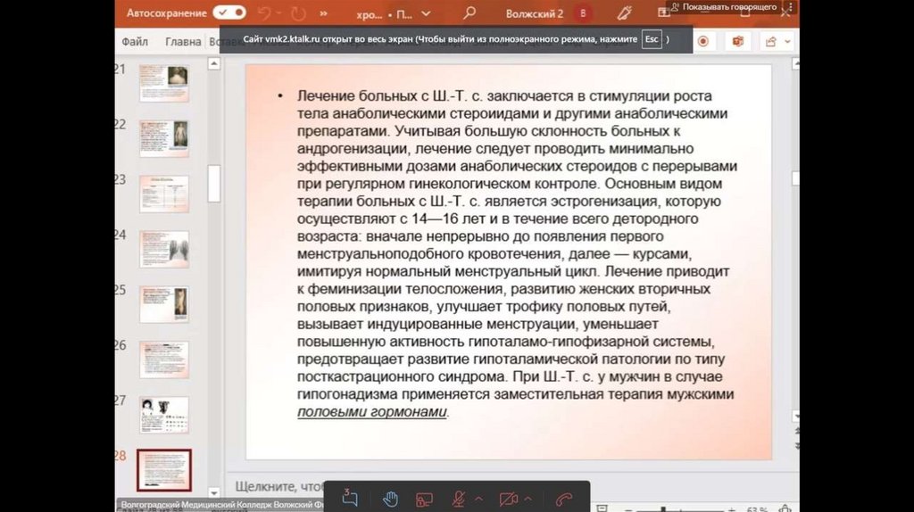Click the Волжский 2 account name
Viewport: 914px width, 512px height.
(x=535, y=13)
